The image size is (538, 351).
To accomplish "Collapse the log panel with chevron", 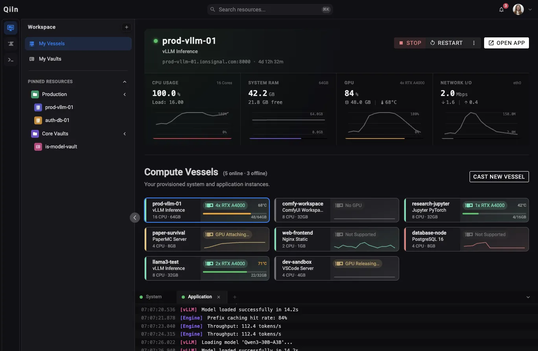I will [528, 297].
